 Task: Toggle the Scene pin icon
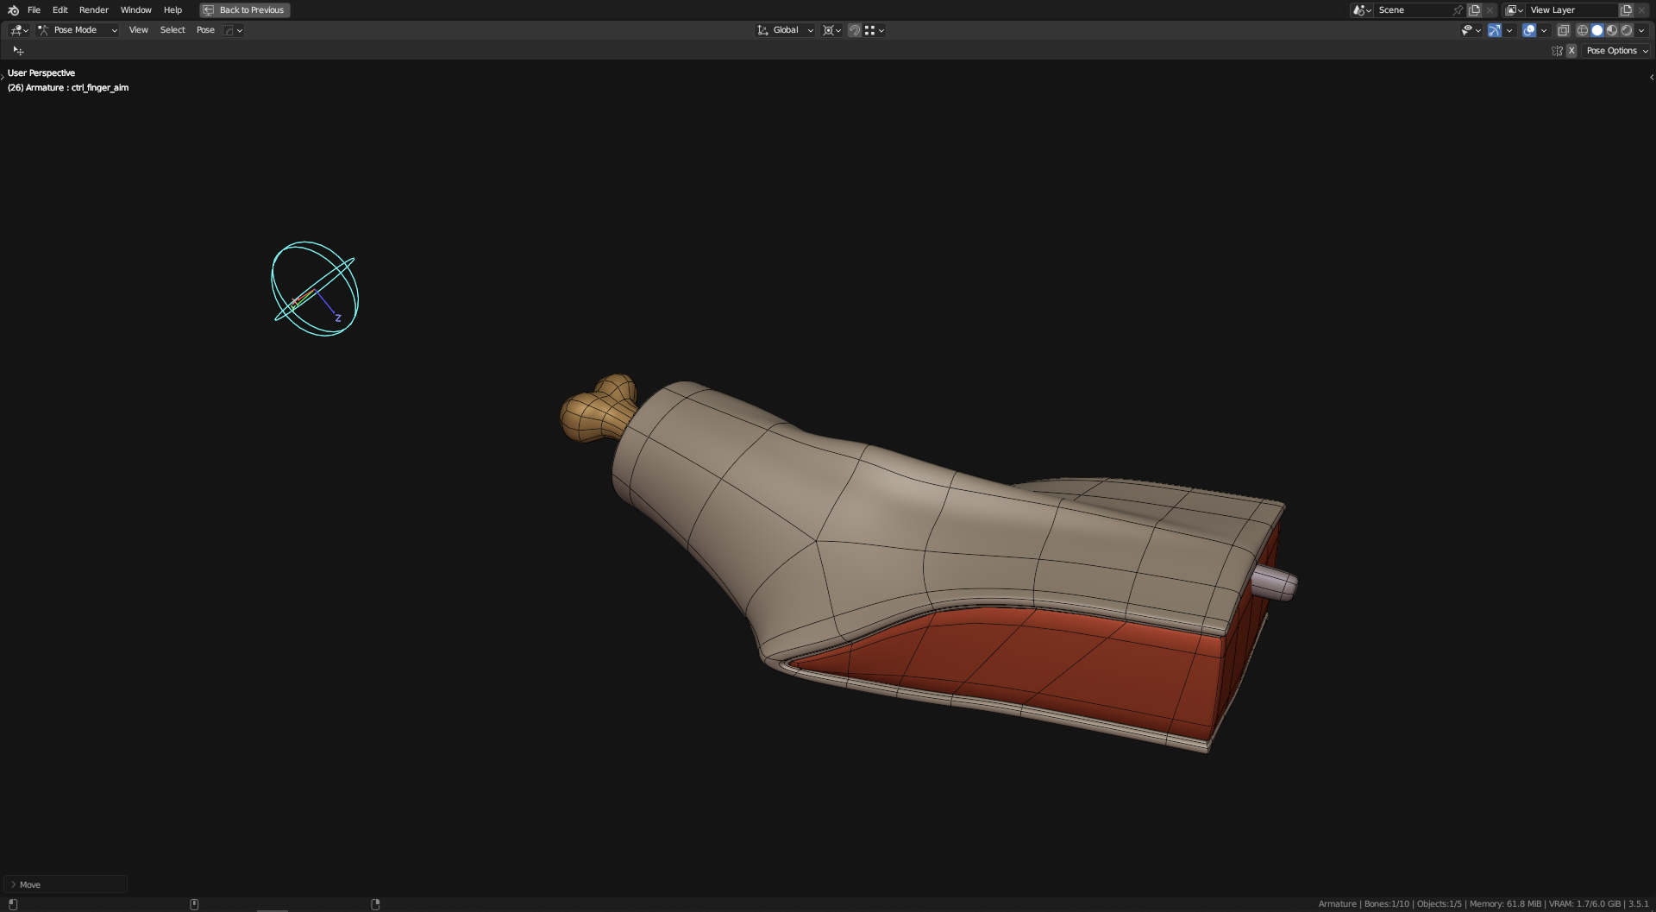(x=1458, y=10)
